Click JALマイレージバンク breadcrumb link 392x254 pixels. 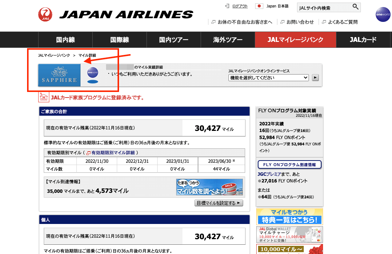tap(54, 55)
